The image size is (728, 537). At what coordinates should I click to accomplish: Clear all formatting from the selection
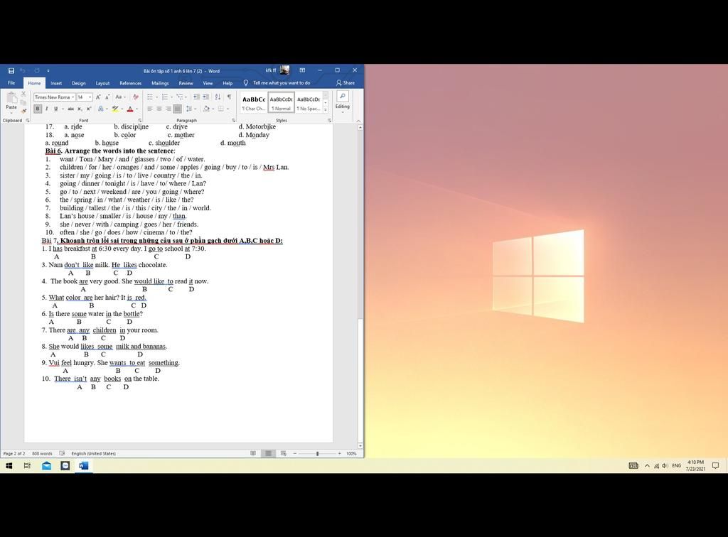point(136,97)
